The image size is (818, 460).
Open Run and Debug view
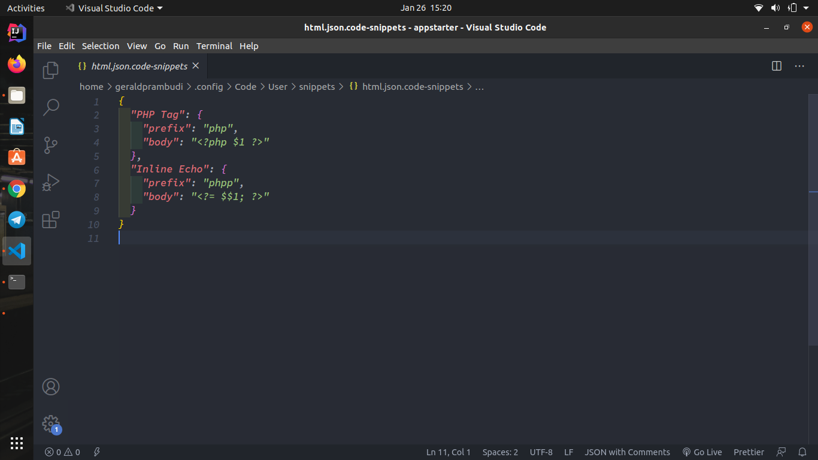[51, 182]
